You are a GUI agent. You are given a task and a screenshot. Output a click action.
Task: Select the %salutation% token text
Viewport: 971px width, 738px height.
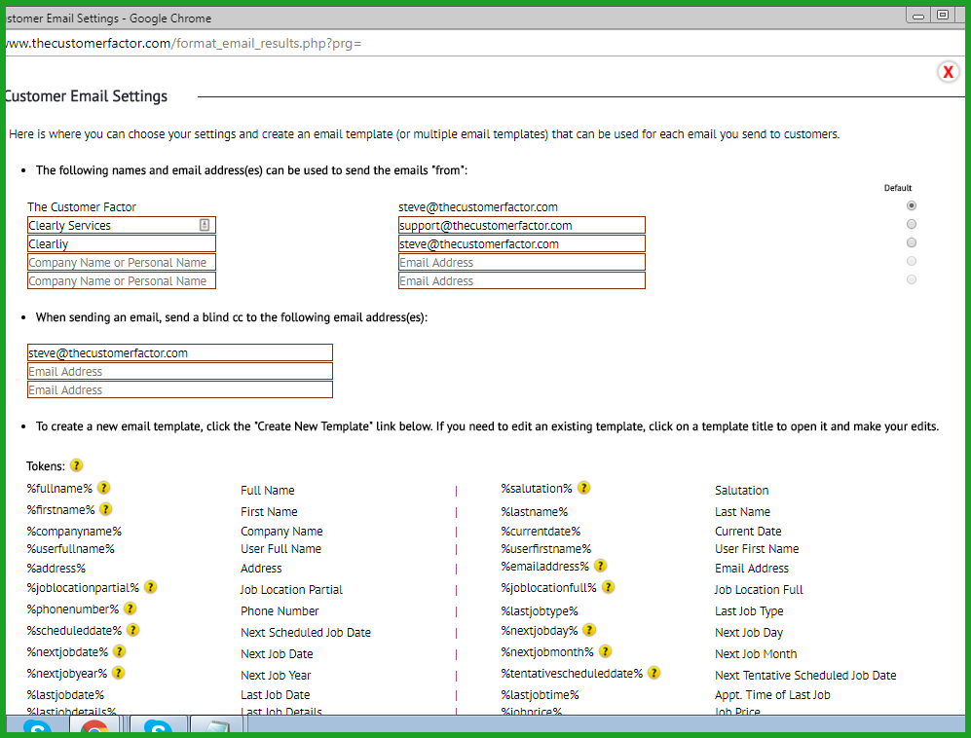(537, 489)
